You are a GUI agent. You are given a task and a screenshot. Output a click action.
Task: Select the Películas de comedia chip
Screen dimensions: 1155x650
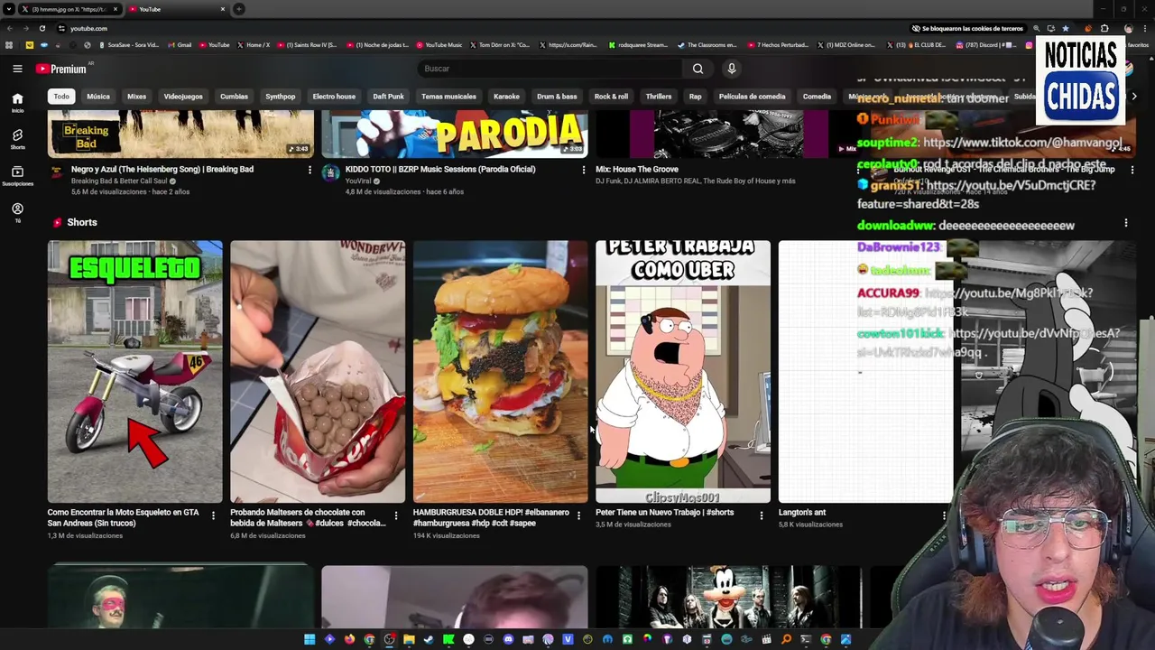point(752,97)
